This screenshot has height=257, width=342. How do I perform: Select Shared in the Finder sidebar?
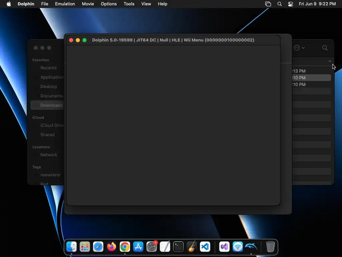click(x=47, y=135)
